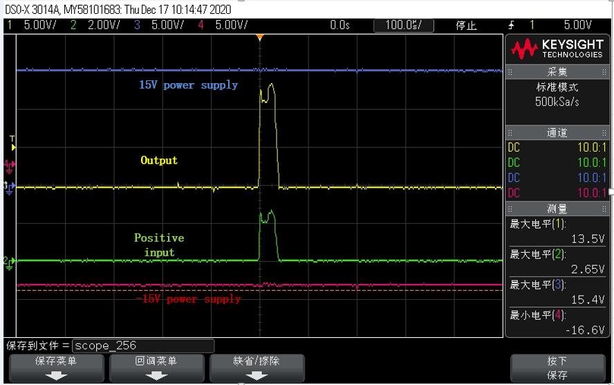
Task: Click the 停止 run status indicator
Action: (x=466, y=26)
